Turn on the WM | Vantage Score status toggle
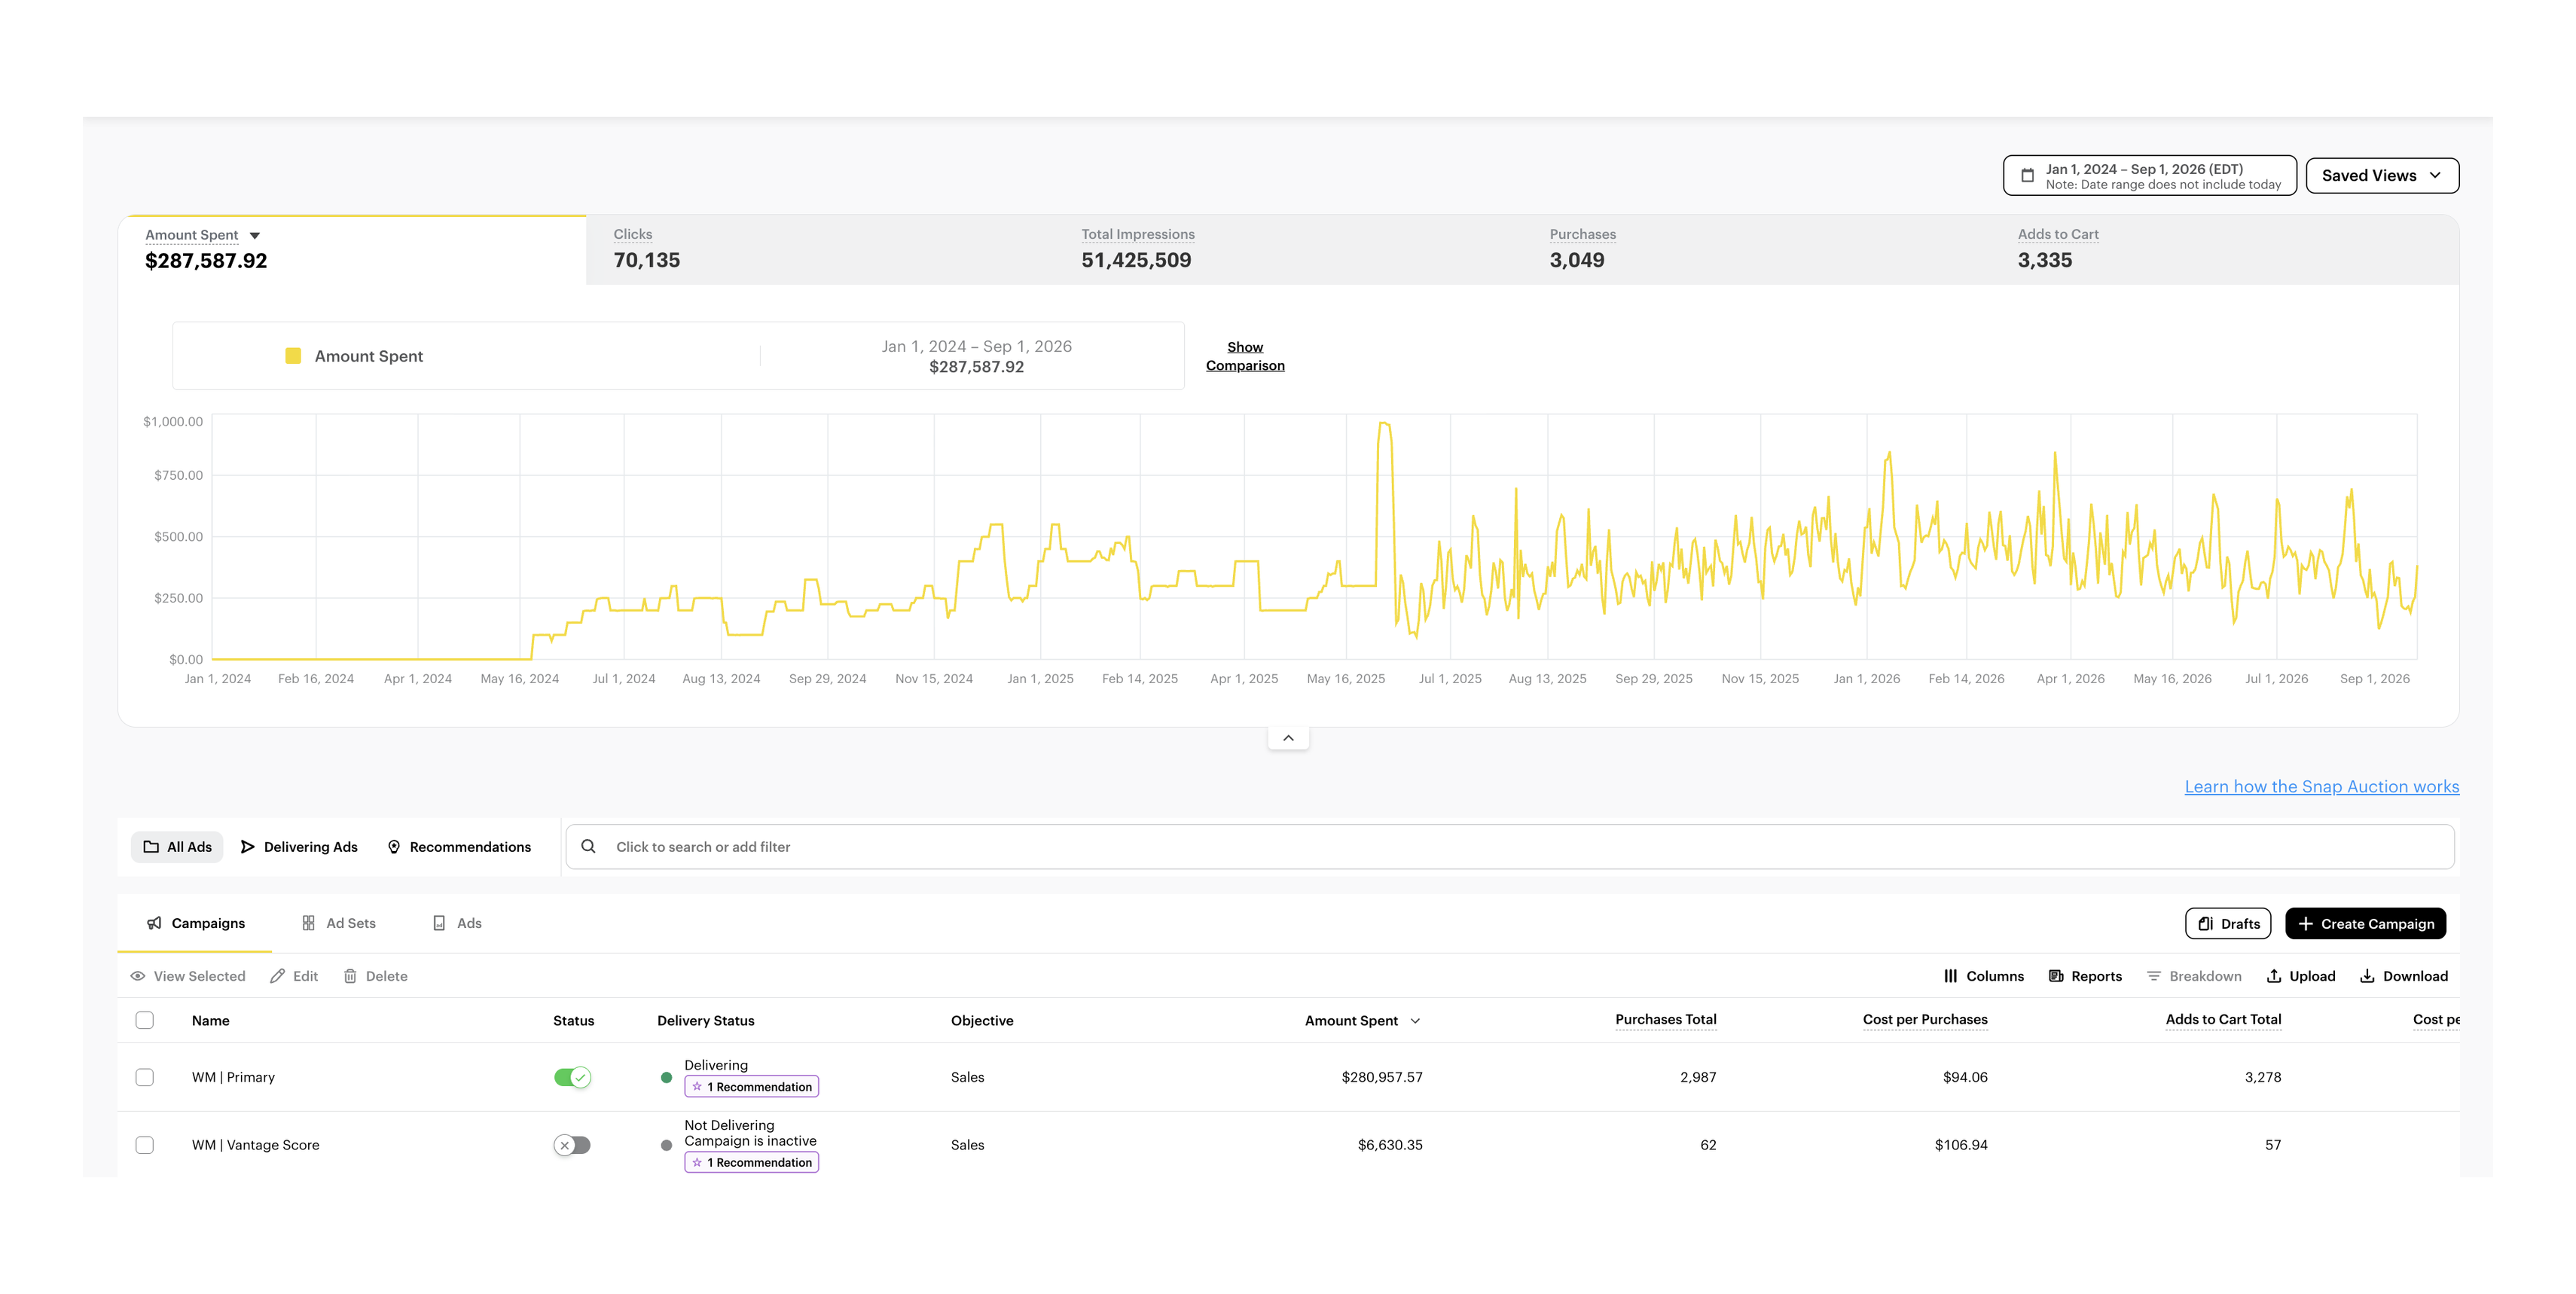The image size is (2576, 1294). (573, 1145)
